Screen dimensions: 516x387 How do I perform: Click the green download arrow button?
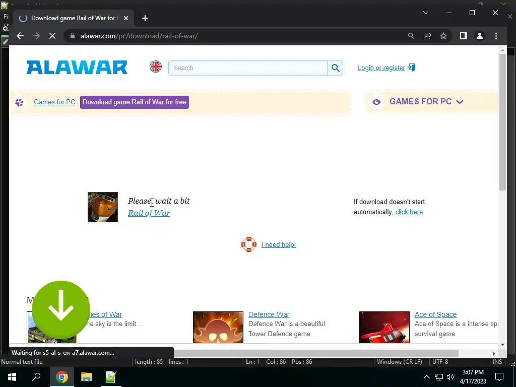coord(61,309)
